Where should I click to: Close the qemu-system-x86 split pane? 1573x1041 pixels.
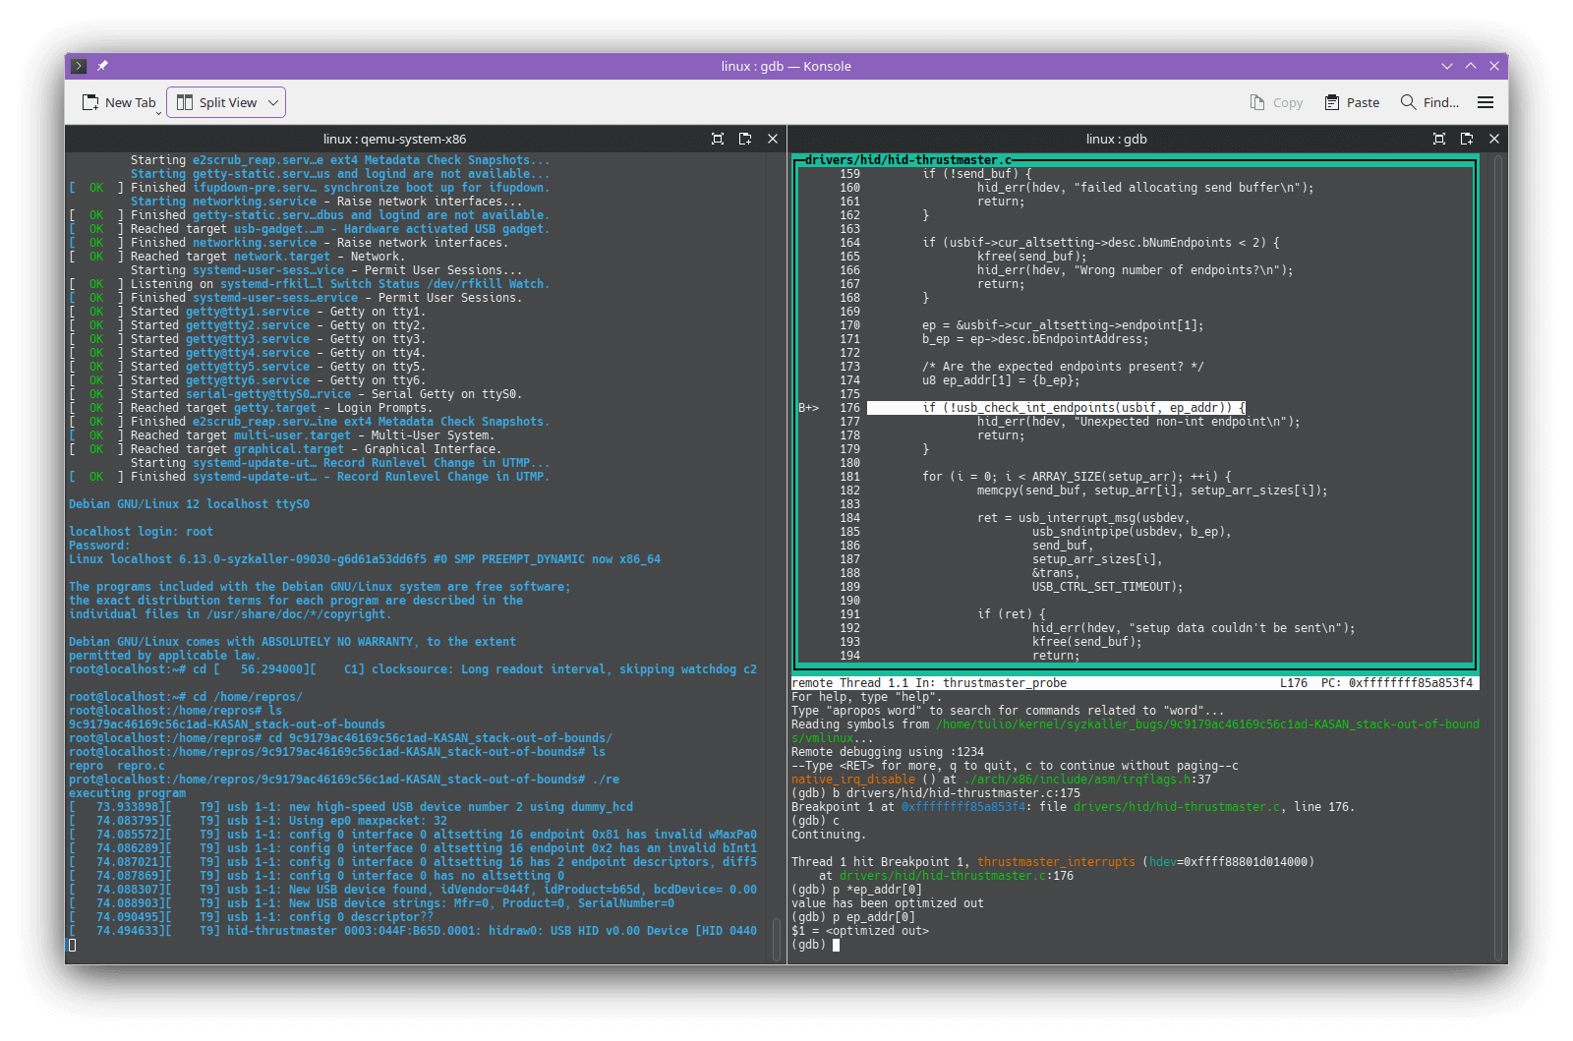tap(773, 139)
